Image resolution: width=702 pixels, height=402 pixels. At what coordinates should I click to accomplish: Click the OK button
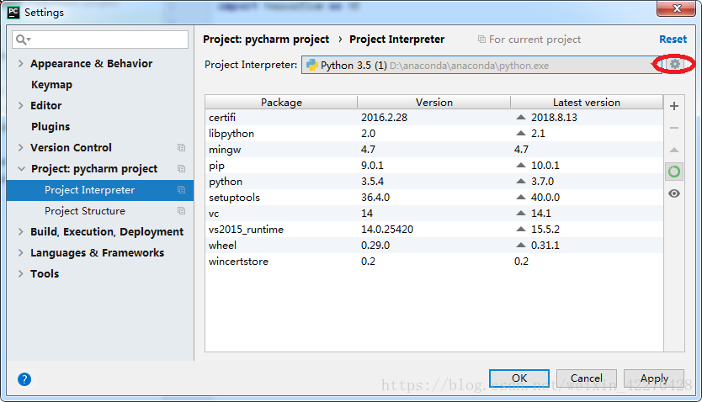[x=519, y=378]
